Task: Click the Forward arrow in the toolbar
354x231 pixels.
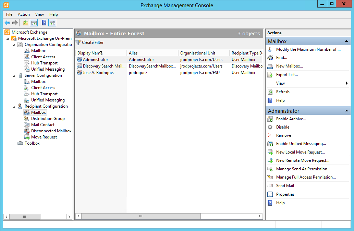Action: (x=15, y=23)
